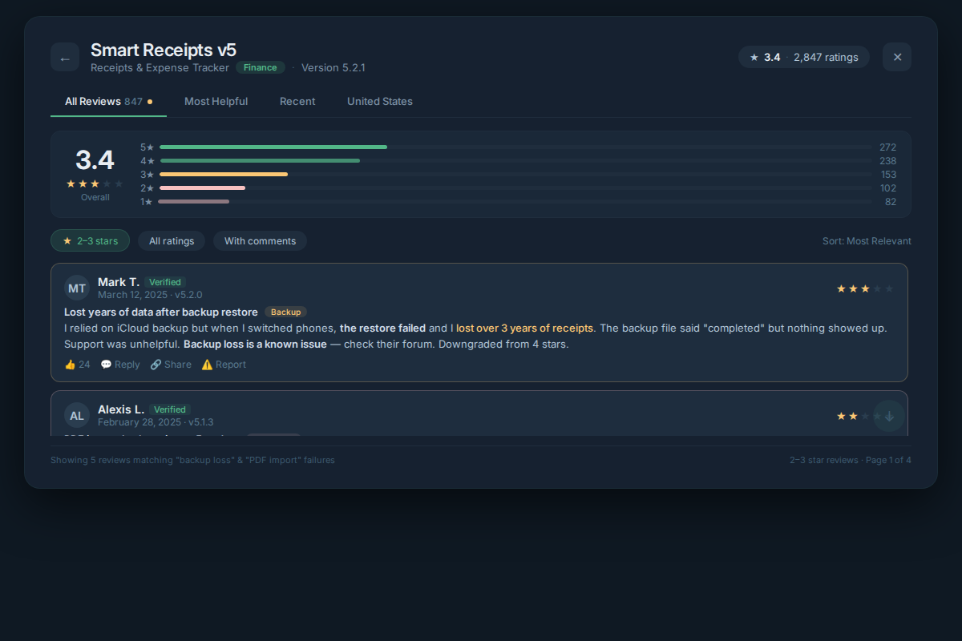The image size is (962, 641).
Task: Share Mark T.'s review
Action: pos(171,365)
